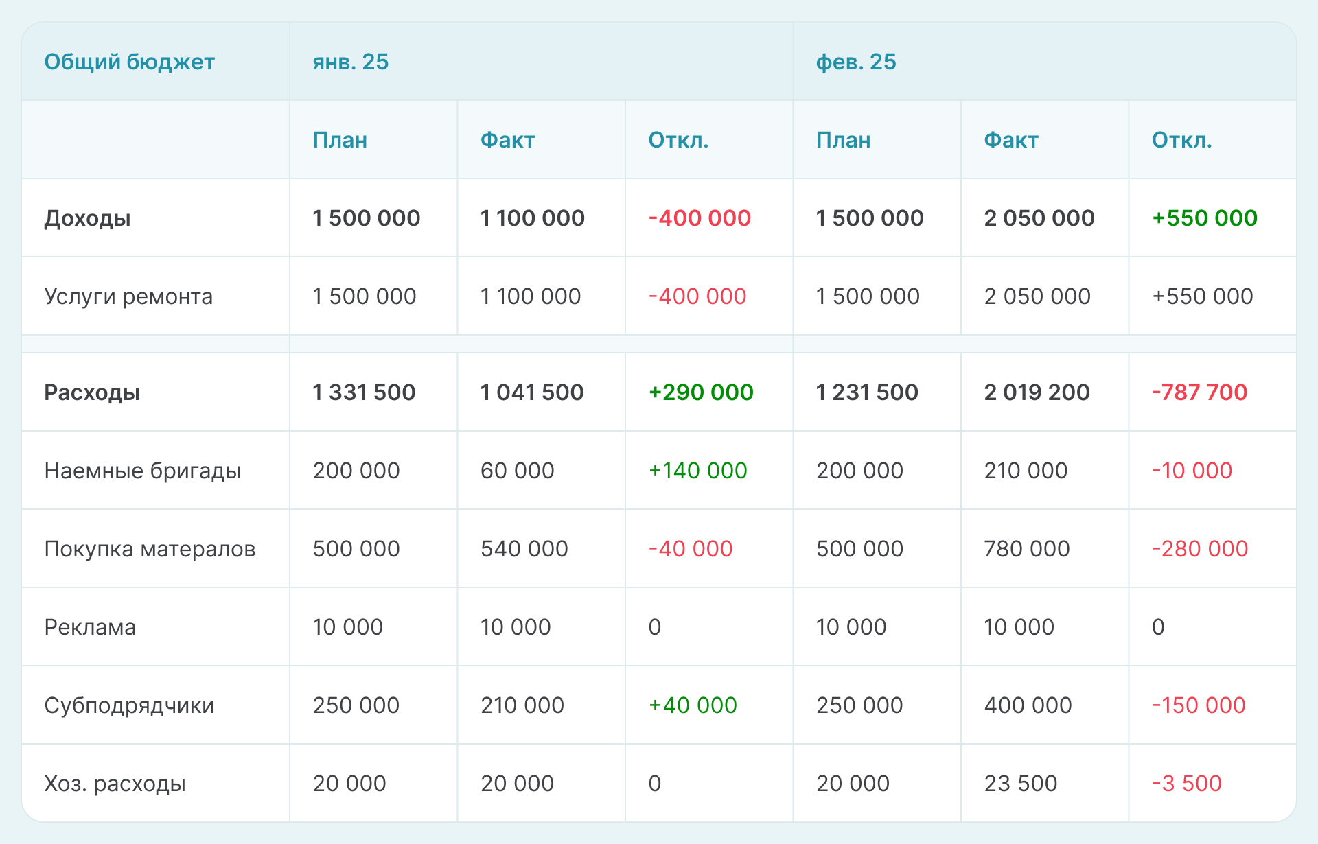Click the Доходы row label
Screen dimensions: 1318x844
coord(87,218)
